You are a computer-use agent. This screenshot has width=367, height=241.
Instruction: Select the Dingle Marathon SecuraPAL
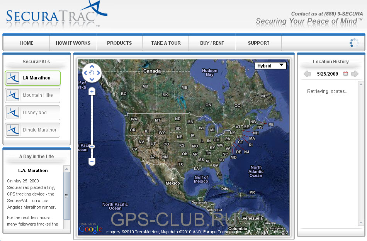tap(32, 130)
